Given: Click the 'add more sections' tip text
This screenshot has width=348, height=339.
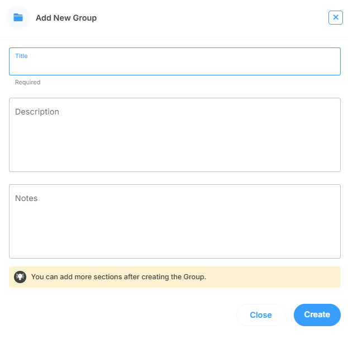Looking at the screenshot, I should [x=118, y=277].
